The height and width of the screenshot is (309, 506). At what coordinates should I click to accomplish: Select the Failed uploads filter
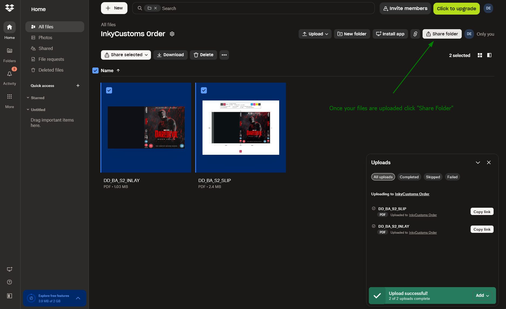pyautogui.click(x=452, y=177)
